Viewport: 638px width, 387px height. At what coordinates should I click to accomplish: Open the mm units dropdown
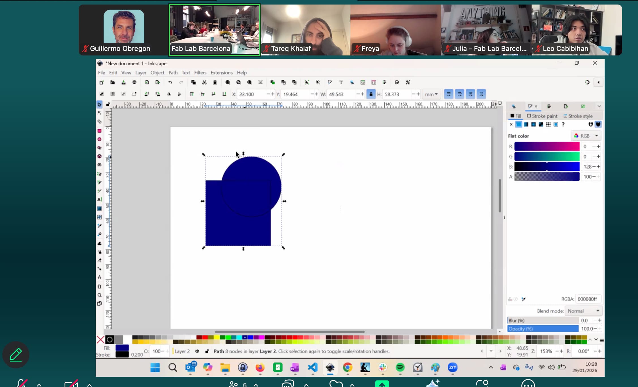pos(431,94)
